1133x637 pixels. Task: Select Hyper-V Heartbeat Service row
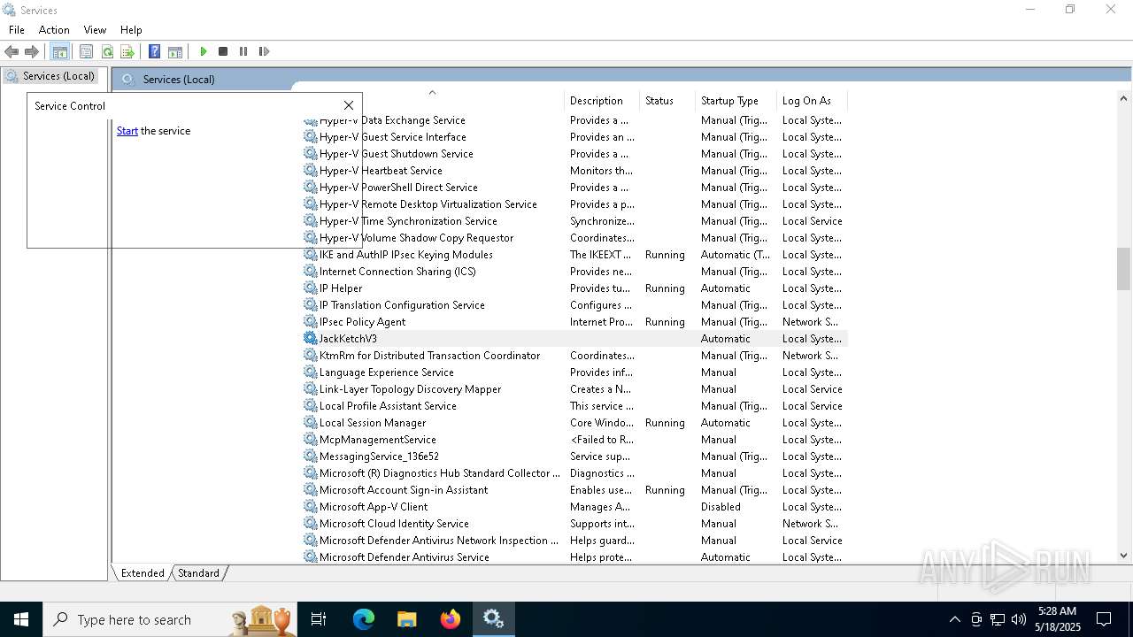[575, 171]
